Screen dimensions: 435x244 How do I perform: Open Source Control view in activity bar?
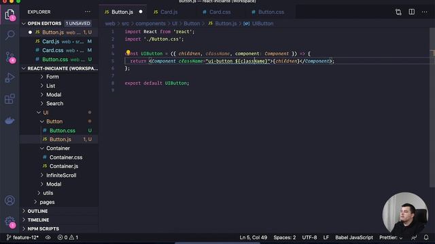10,57
